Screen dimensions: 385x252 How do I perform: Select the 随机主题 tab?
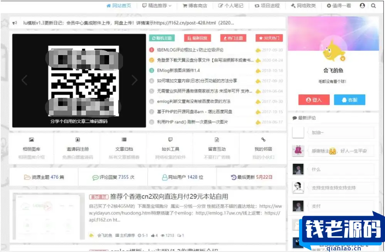(x=162, y=38)
